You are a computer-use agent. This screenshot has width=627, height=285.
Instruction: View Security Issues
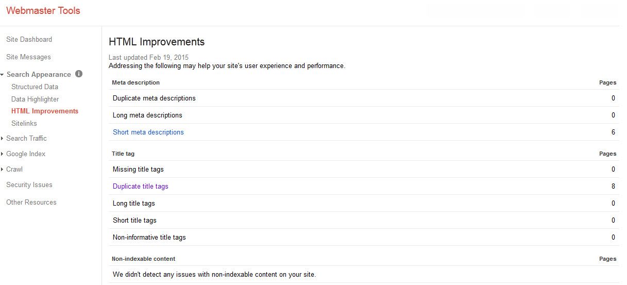tap(29, 185)
